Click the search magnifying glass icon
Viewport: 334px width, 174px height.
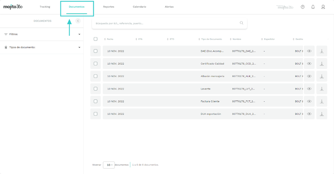click(x=242, y=23)
